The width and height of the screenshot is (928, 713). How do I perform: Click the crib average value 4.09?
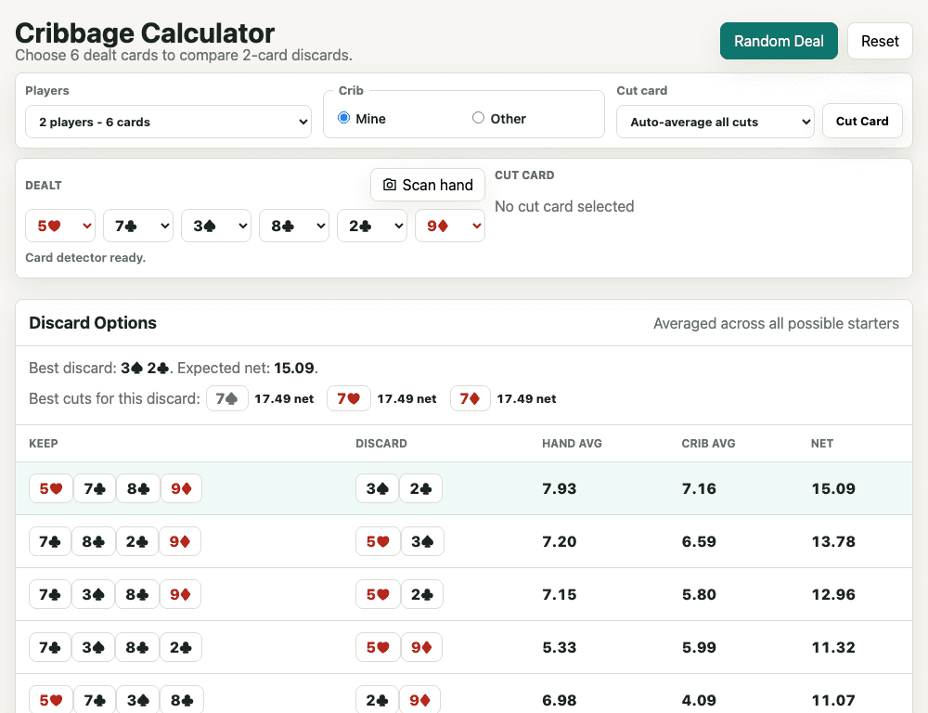[699, 700]
